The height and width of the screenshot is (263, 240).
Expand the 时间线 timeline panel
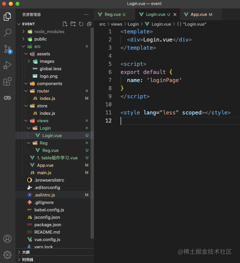(55, 260)
